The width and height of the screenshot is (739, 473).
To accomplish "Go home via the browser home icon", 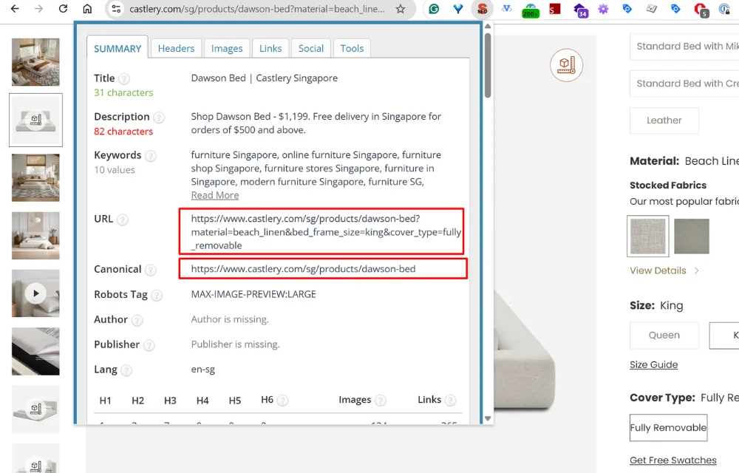I will point(87,9).
